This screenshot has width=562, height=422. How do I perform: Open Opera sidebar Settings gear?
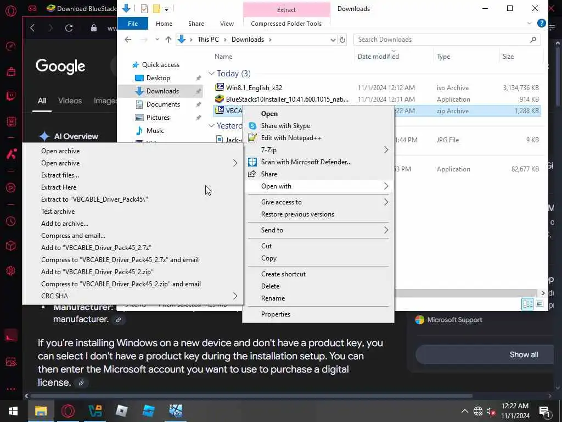point(11,270)
